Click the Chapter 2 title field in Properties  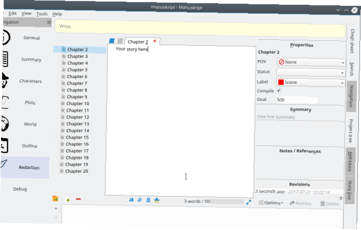[269, 52]
